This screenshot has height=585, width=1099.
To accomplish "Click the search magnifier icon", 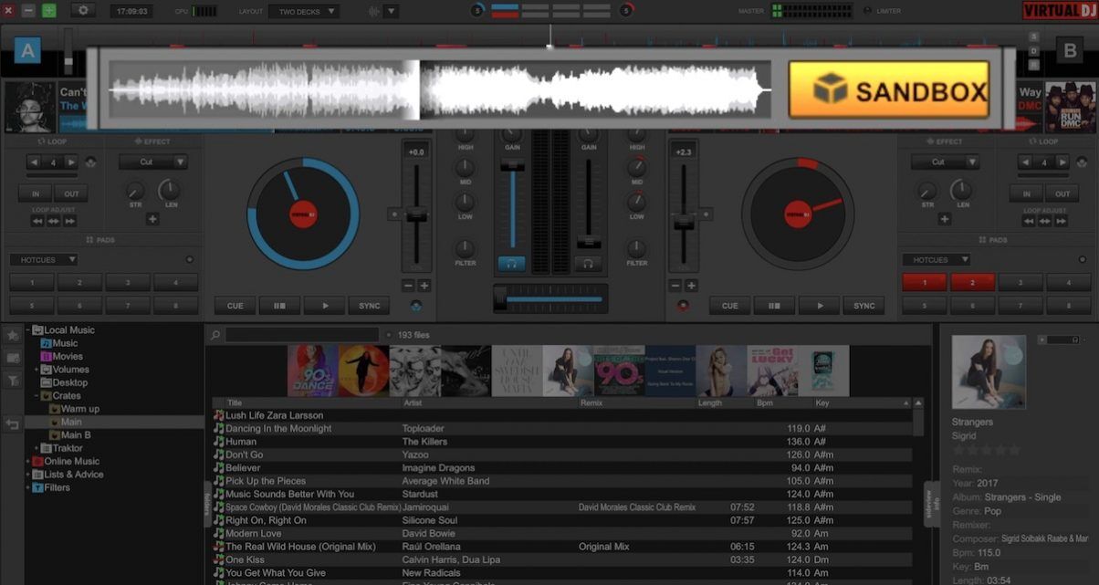I will click(215, 335).
